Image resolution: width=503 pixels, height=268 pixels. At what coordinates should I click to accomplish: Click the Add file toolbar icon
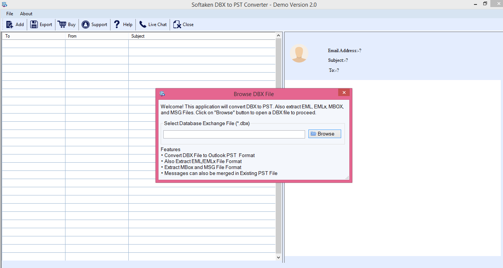coord(10,25)
